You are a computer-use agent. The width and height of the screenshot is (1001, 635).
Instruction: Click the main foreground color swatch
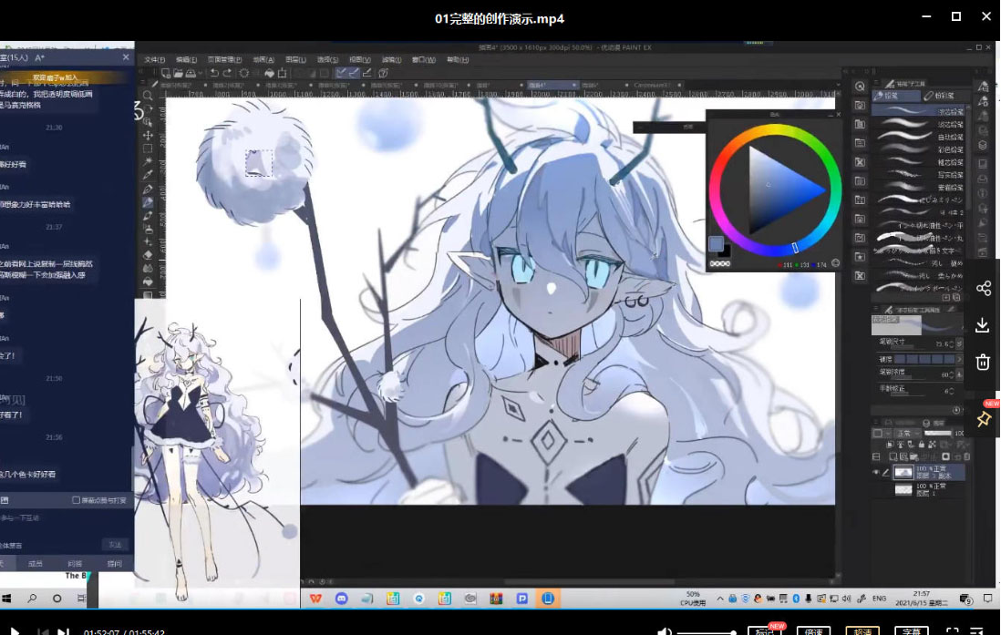click(x=716, y=243)
